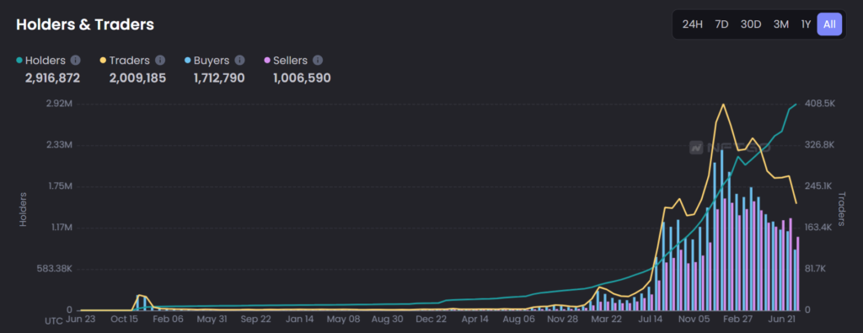Click the Traders line peak on chart
863x333 pixels.
tap(722, 104)
